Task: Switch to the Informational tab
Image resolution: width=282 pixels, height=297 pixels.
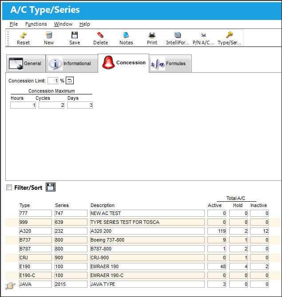Action: [72, 64]
